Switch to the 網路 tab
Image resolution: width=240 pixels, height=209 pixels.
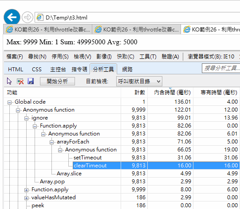[127, 70]
